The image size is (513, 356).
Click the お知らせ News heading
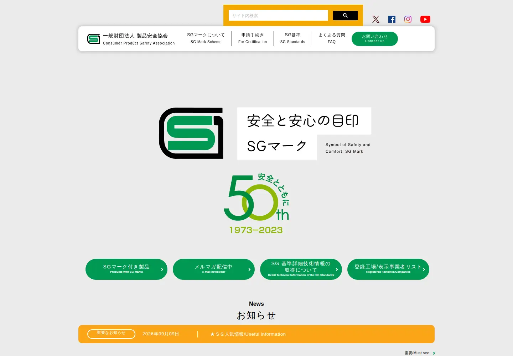coord(256,311)
